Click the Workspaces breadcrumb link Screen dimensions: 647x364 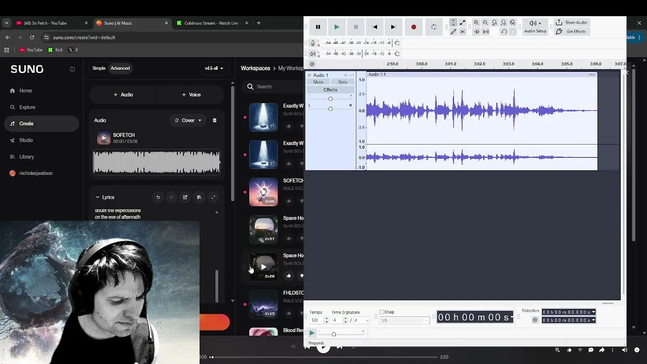pyautogui.click(x=255, y=68)
